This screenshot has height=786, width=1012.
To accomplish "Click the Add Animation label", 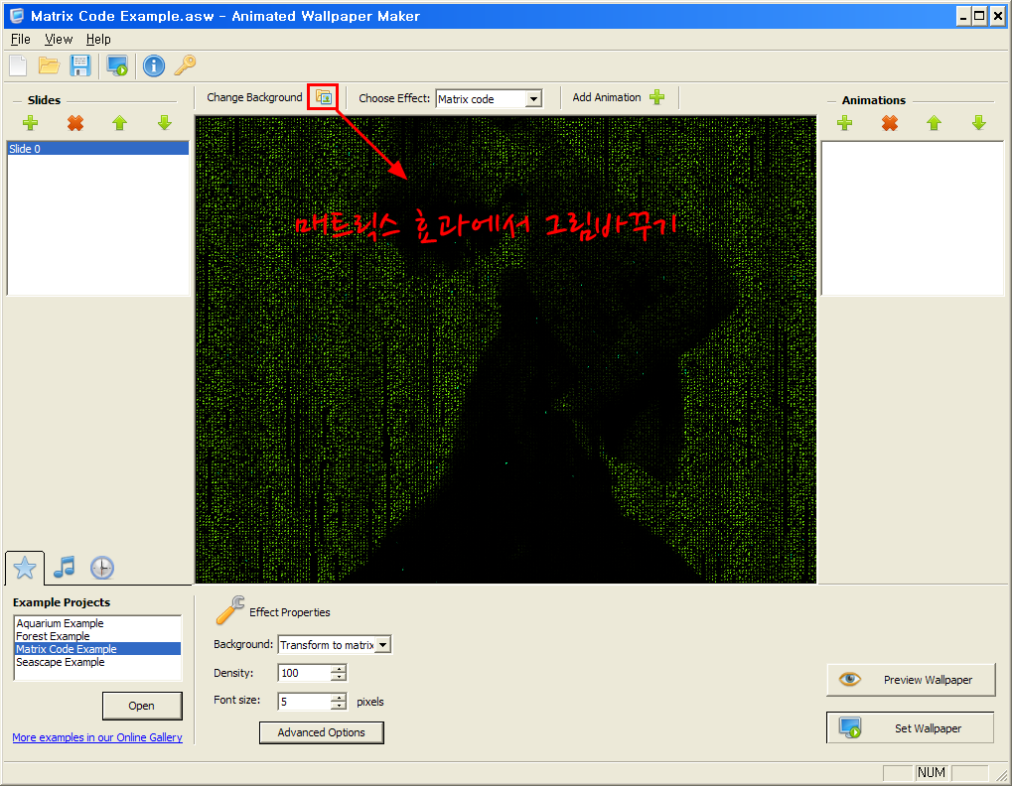I will point(607,97).
